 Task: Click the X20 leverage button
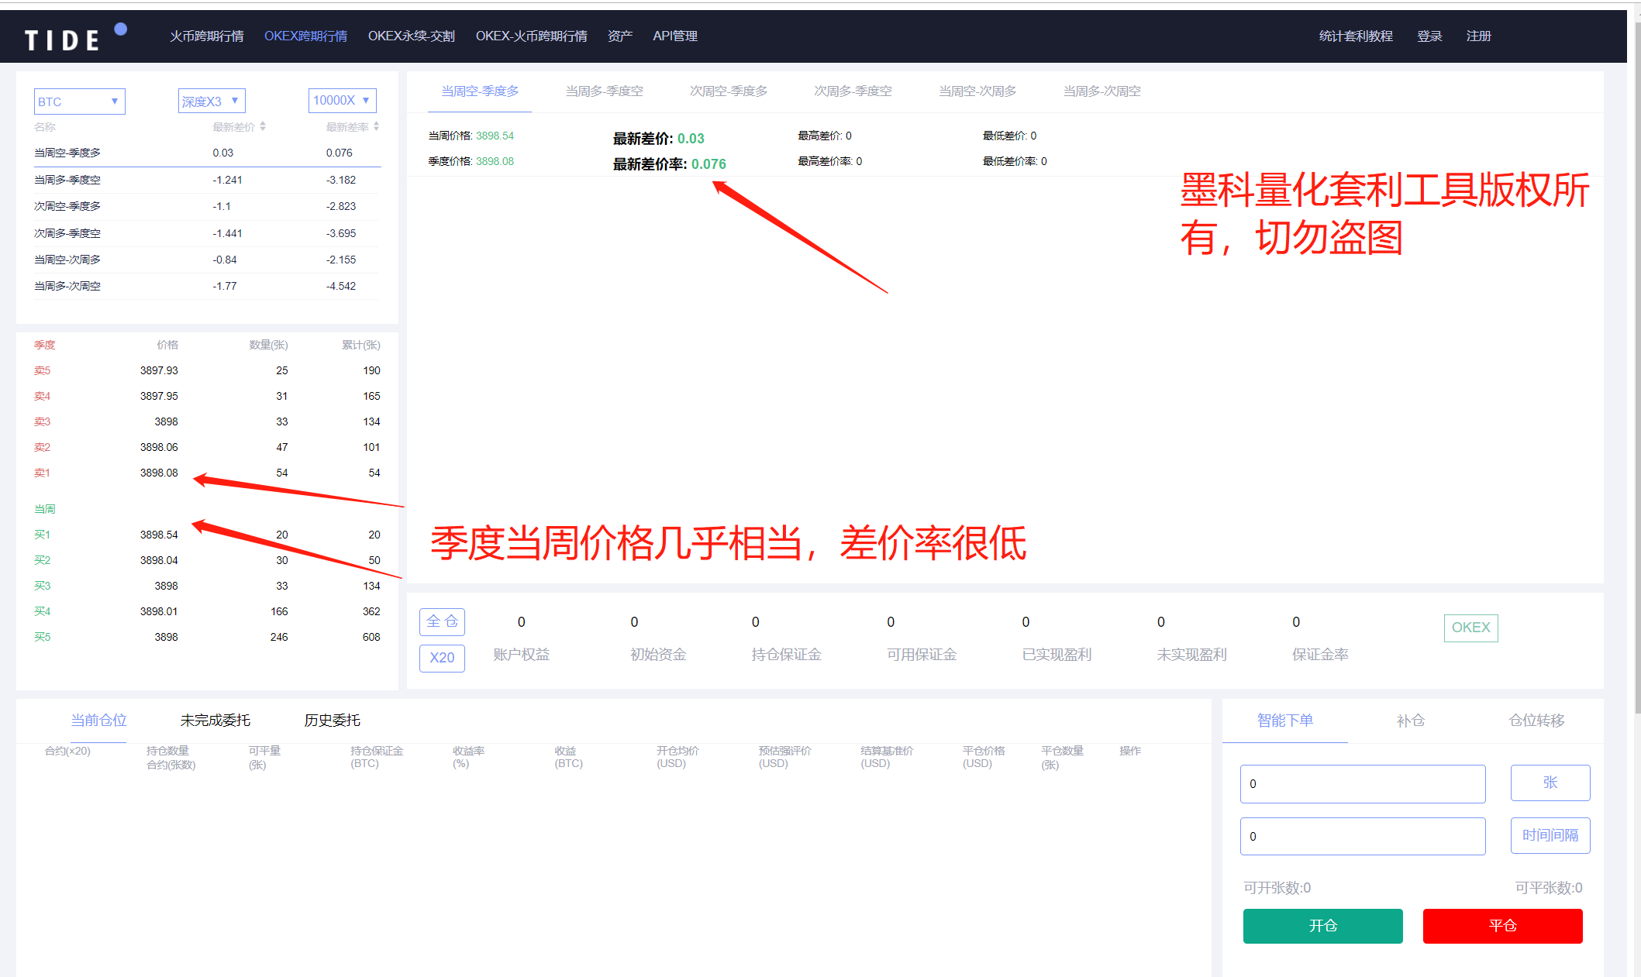tap(442, 658)
